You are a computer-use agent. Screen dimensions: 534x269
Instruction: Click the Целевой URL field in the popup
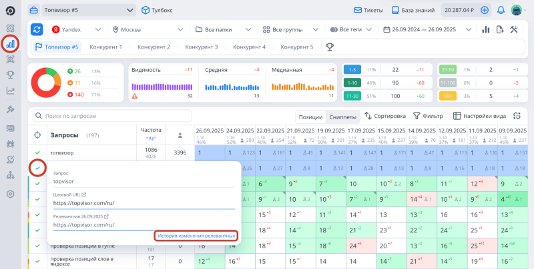click(x=144, y=203)
